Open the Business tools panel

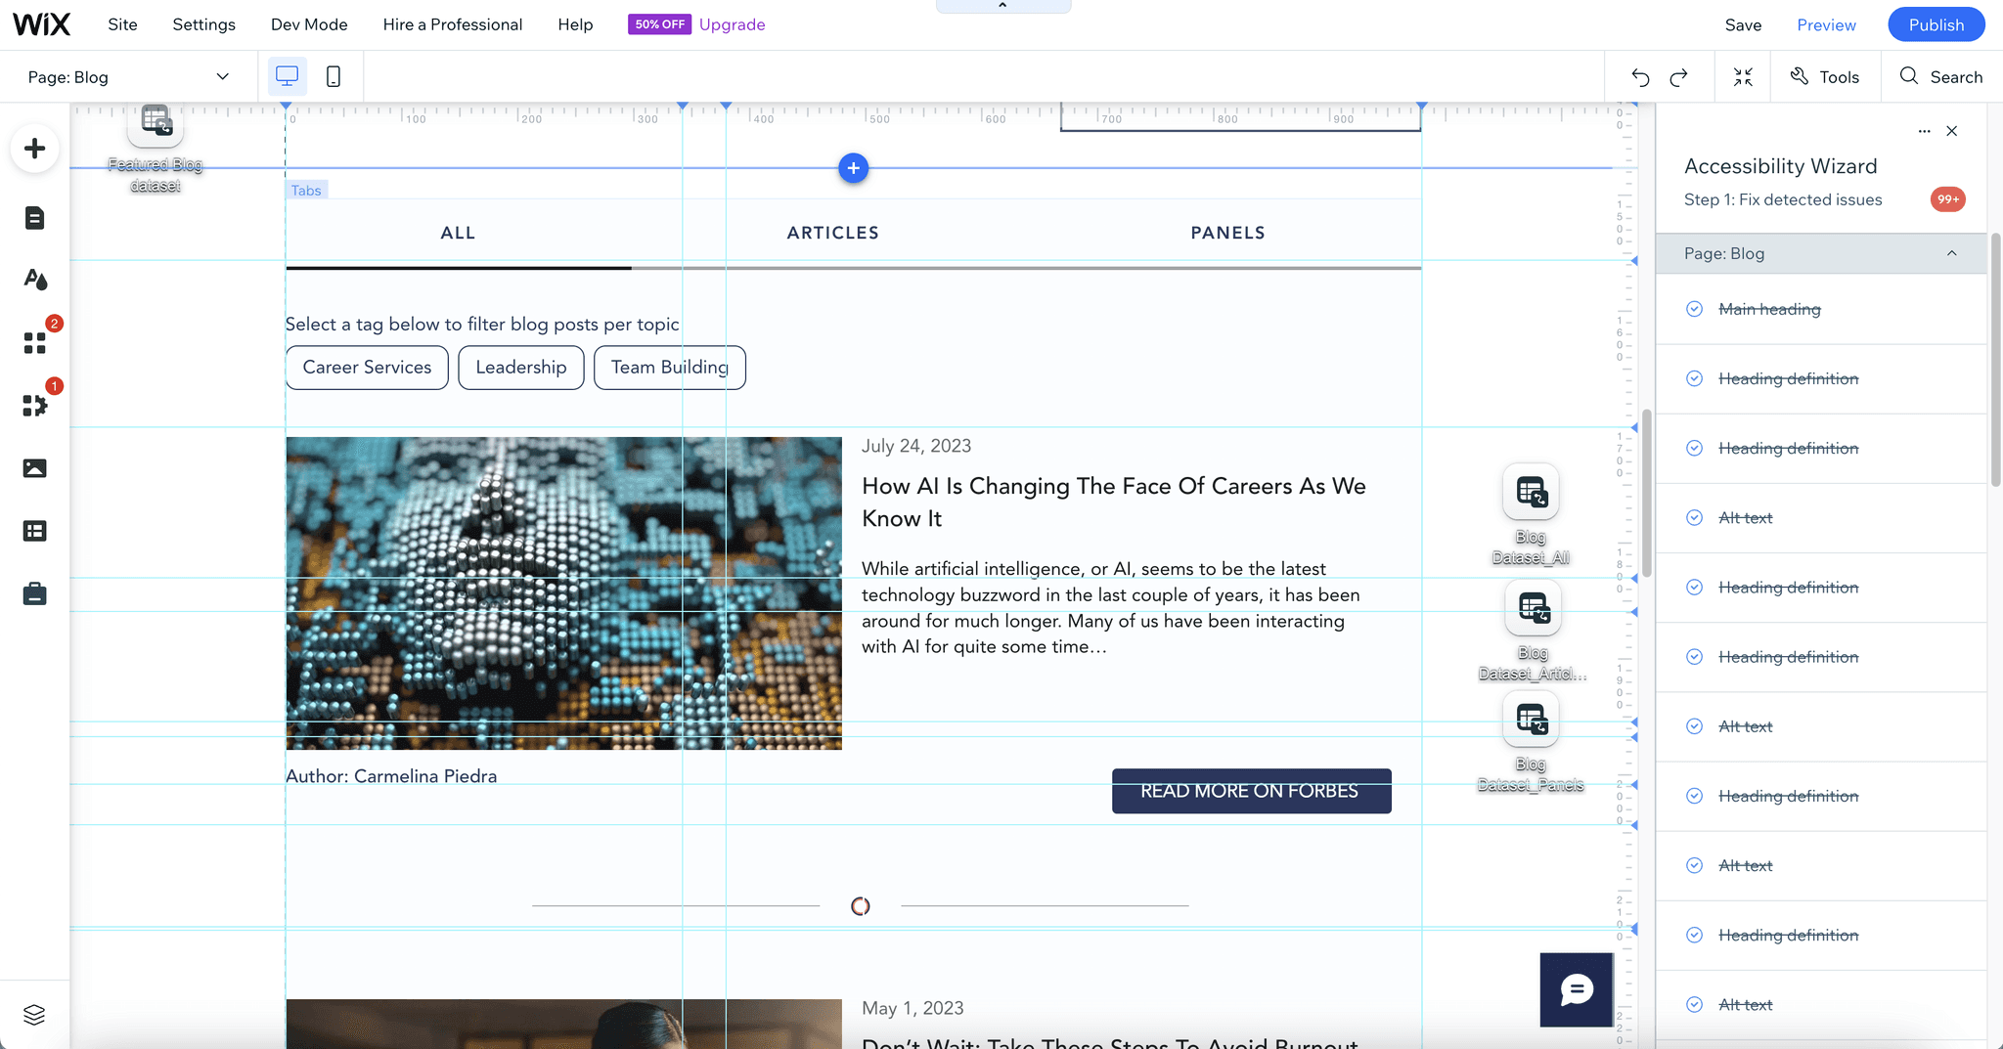coord(34,593)
